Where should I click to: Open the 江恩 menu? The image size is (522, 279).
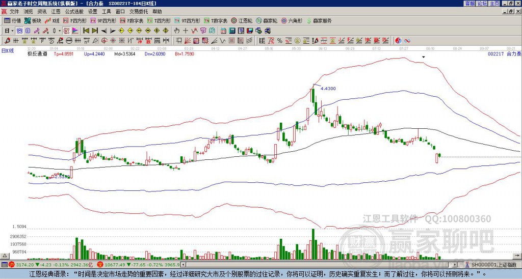(56, 12)
